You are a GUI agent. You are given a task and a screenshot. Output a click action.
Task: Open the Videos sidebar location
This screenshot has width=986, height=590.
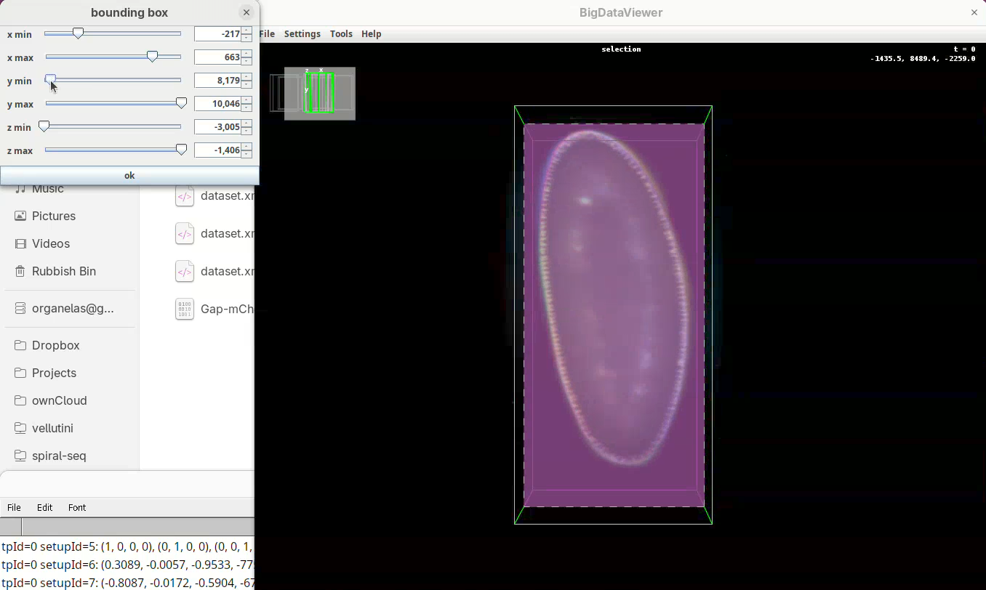(x=50, y=243)
